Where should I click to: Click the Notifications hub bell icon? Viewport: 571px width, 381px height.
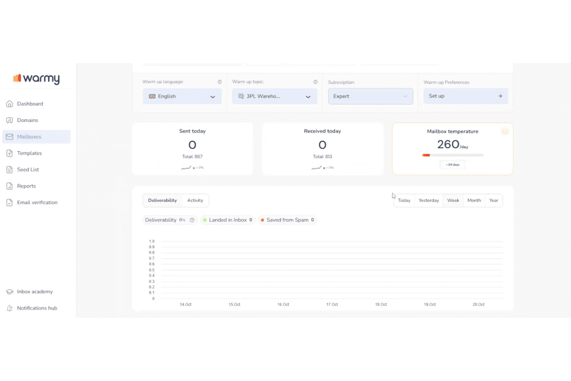[x=10, y=308]
